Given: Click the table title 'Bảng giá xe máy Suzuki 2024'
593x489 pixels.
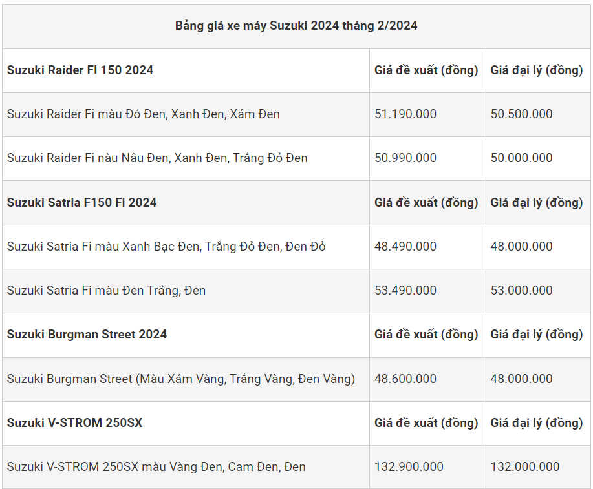Looking at the screenshot, I should pyautogui.click(x=296, y=26).
